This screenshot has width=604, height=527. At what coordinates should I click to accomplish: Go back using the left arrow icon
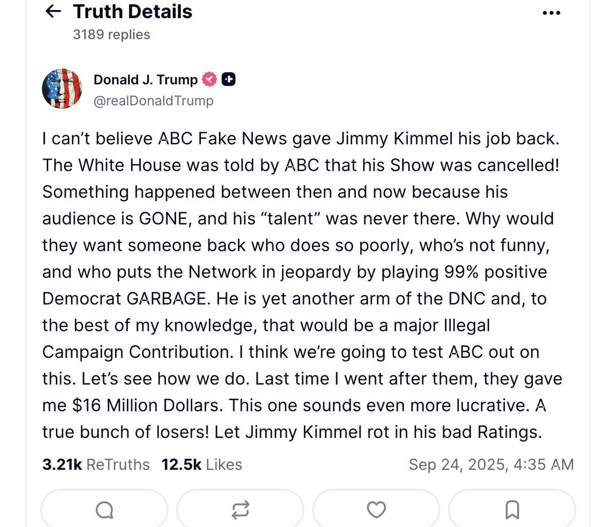point(53,11)
